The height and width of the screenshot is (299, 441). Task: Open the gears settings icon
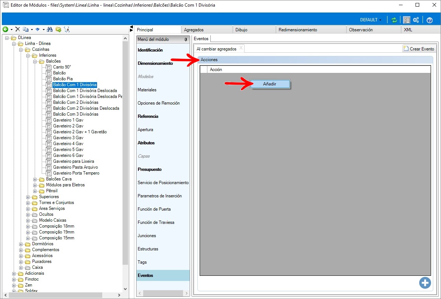point(416,20)
